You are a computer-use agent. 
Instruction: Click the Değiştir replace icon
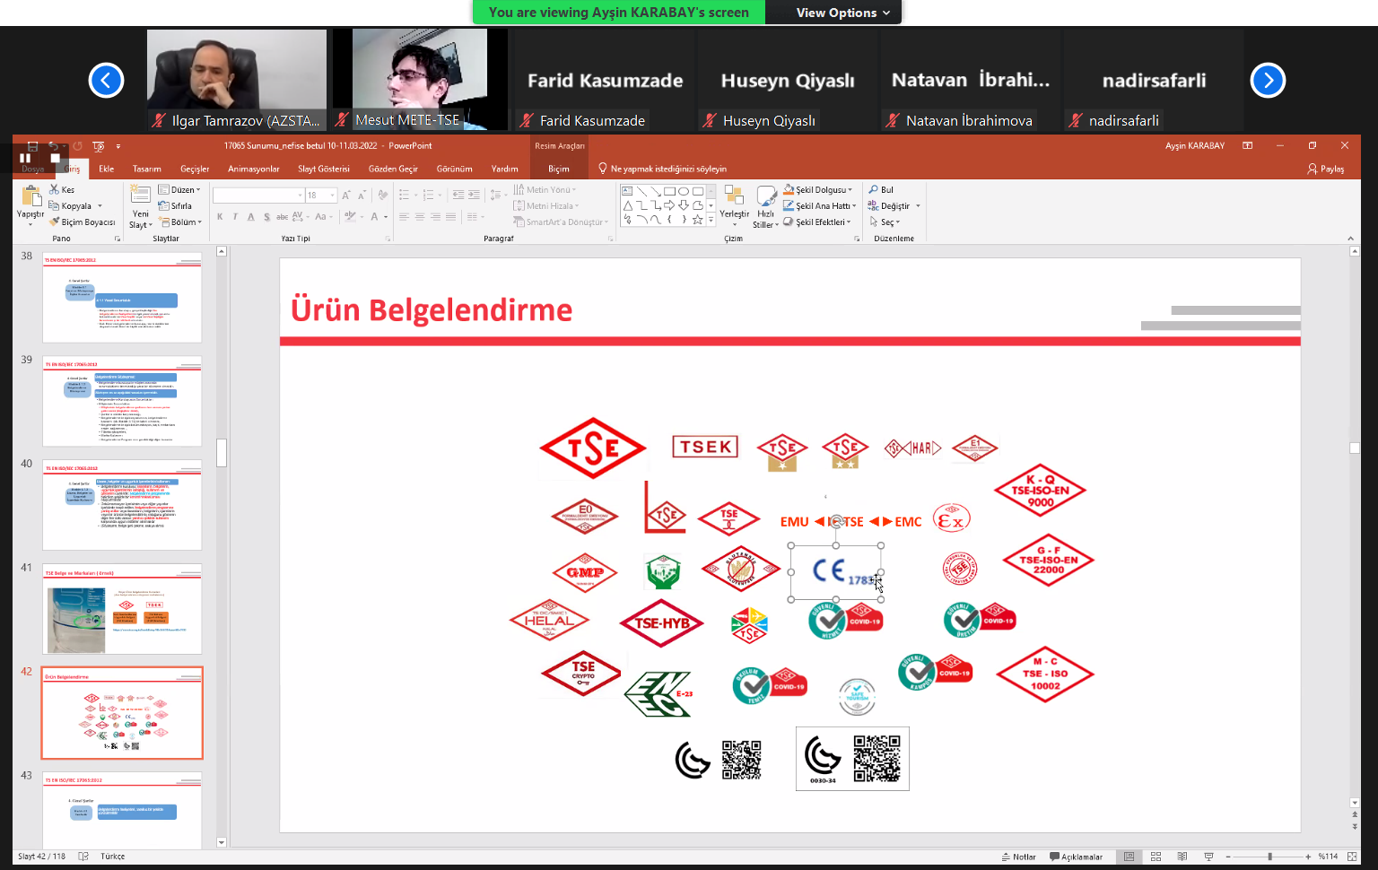pyautogui.click(x=873, y=205)
